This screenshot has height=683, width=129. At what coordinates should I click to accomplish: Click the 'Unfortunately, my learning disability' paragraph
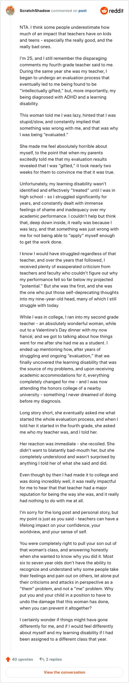(x=69, y=213)
